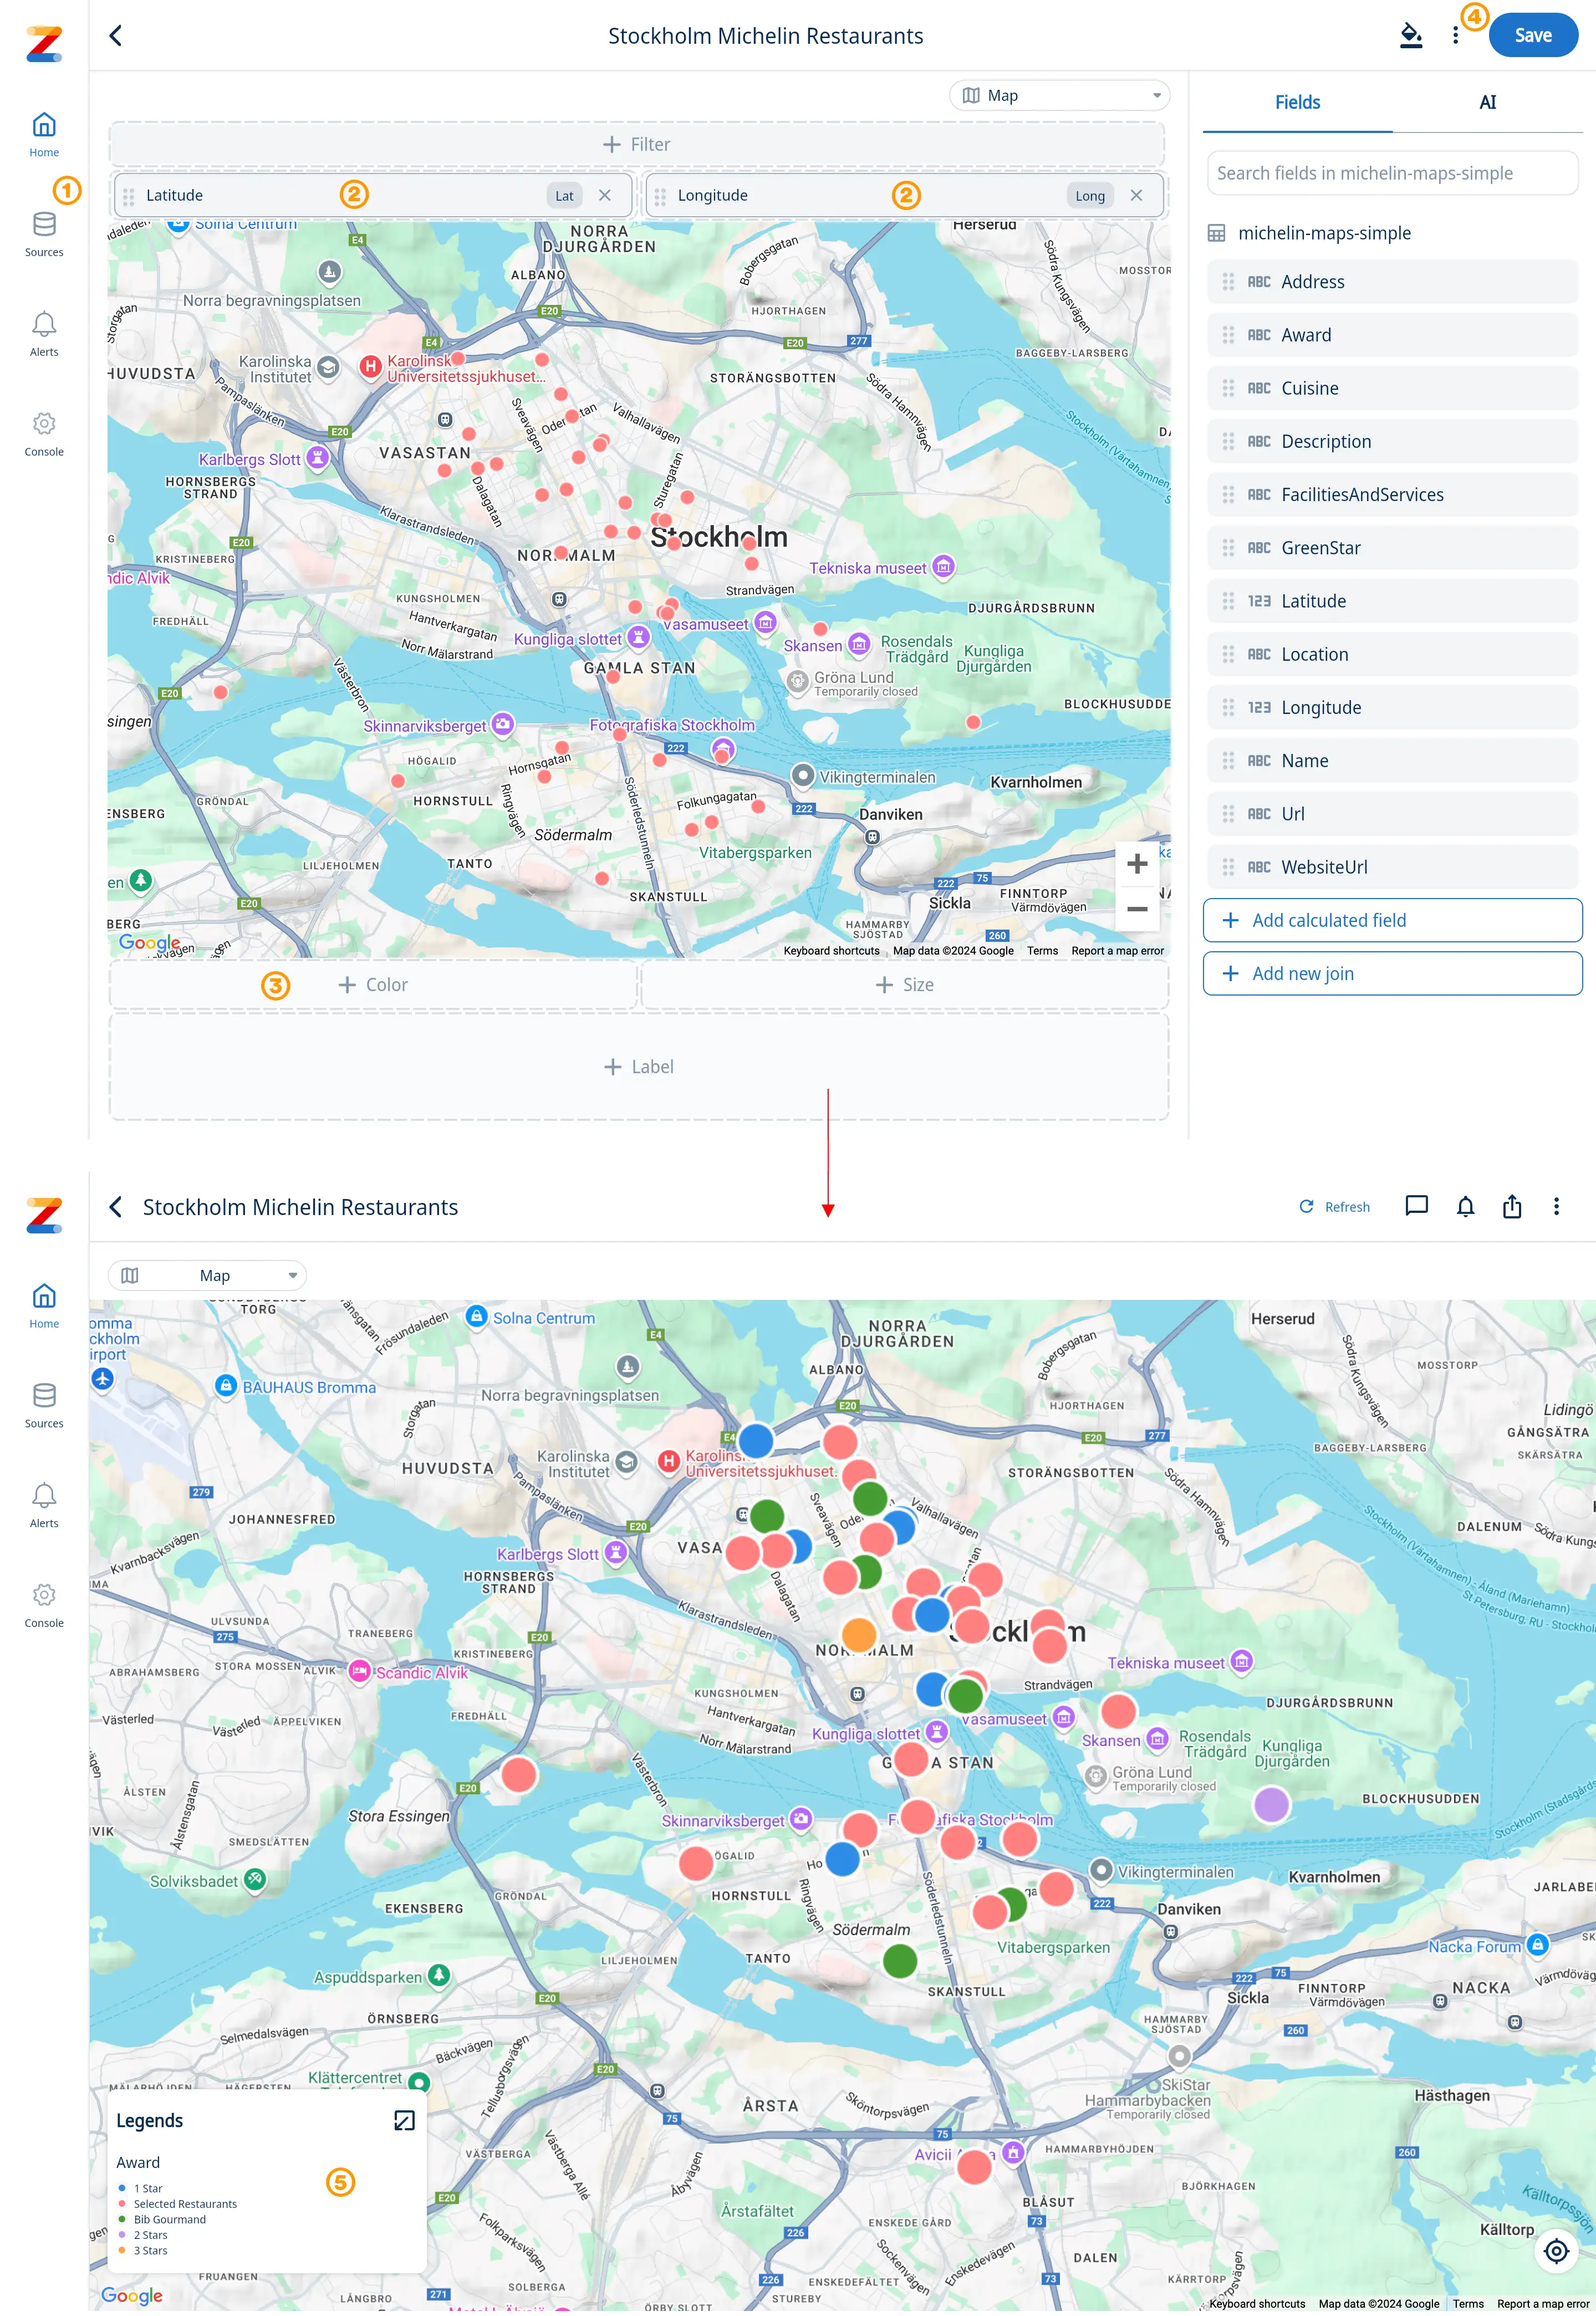Collapse the Legends panel icon
Image resolution: width=1596 pixels, height=2316 pixels.
point(404,2120)
